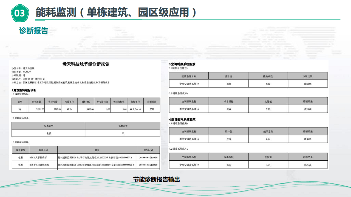Click subsection "4.1 制冷系统能效"
This screenshot has width=351, height=197.
178,123
